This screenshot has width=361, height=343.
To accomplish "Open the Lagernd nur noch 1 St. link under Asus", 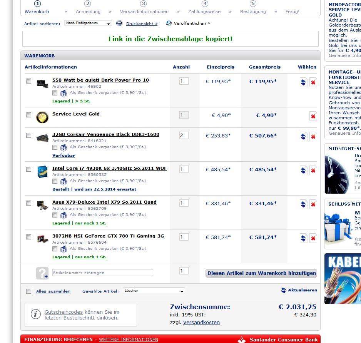I will (x=79, y=223).
